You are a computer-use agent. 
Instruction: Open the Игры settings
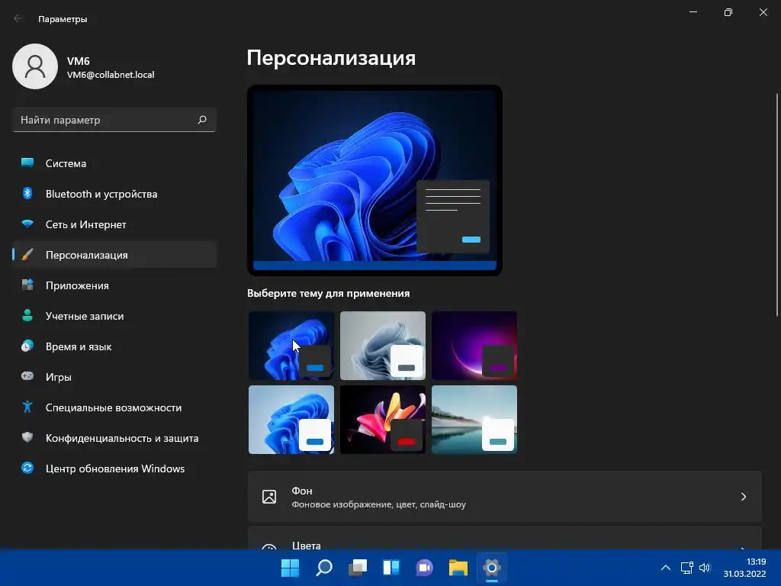tap(114, 377)
